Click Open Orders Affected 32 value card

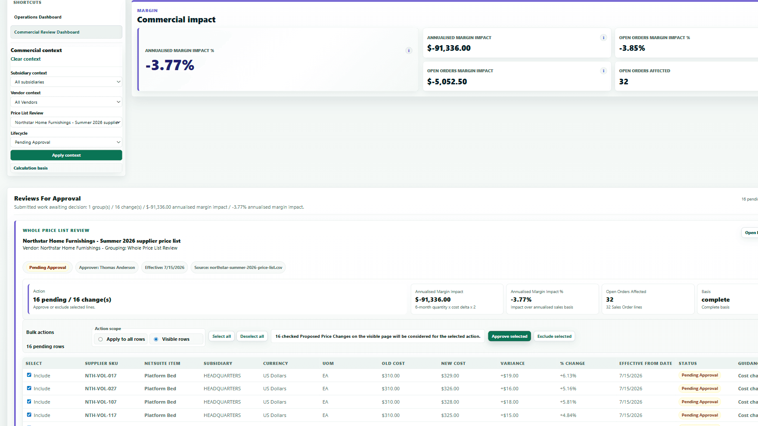click(686, 76)
